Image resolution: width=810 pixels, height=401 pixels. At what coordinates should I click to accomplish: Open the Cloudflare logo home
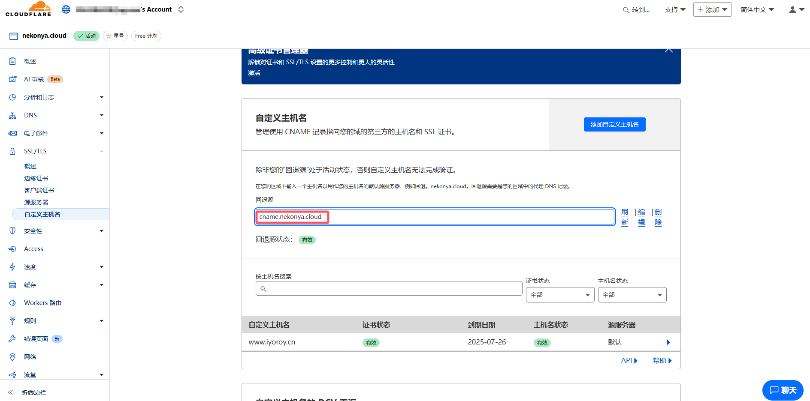(x=28, y=9)
